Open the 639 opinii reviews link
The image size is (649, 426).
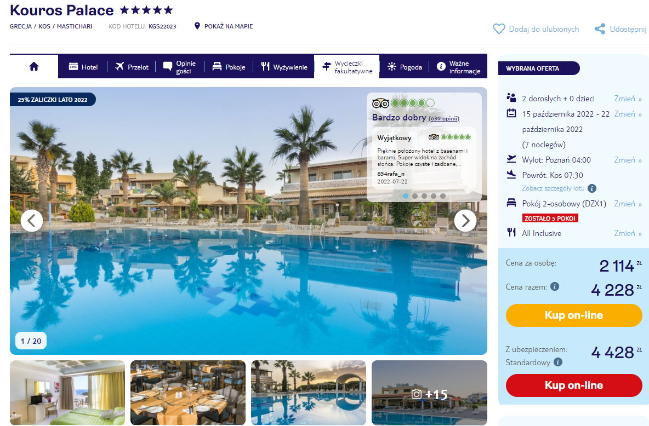pos(443,118)
